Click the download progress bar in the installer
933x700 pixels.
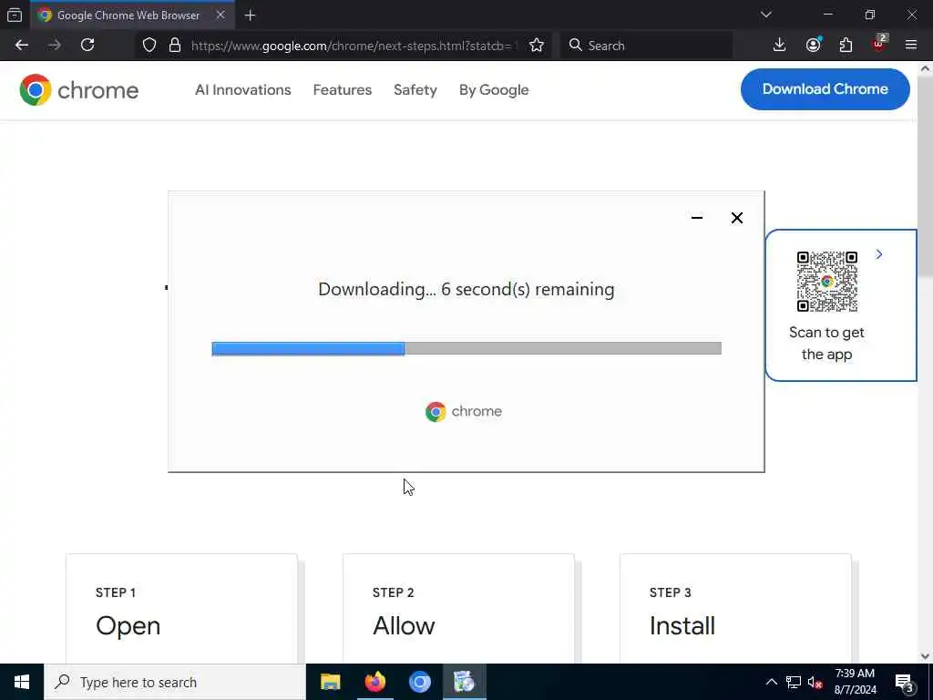[x=466, y=348]
